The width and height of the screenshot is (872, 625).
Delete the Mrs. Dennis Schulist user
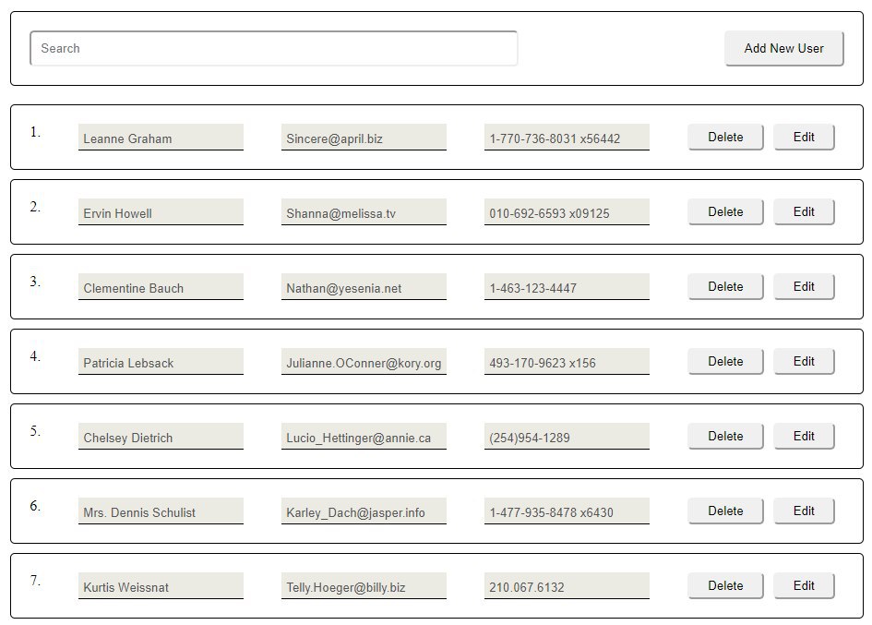tap(725, 511)
